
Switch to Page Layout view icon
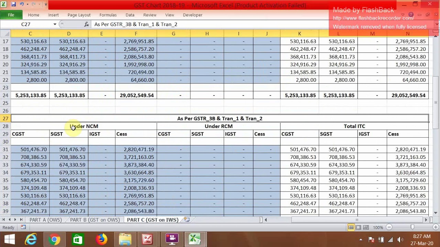(x=359, y=227)
